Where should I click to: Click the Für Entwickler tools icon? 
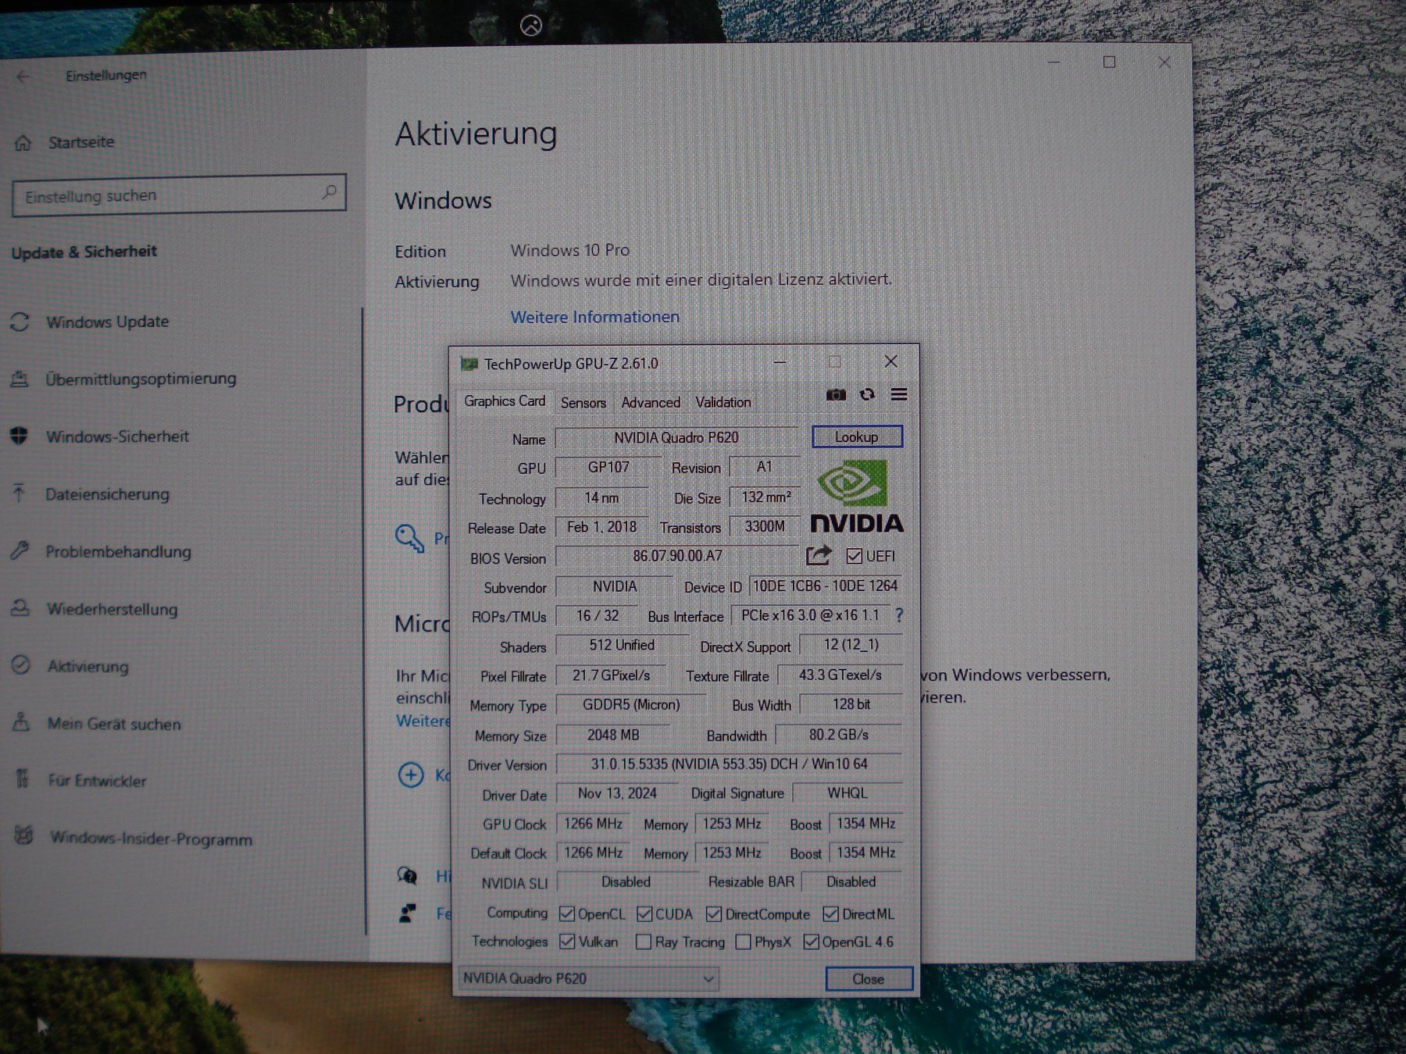point(22,779)
